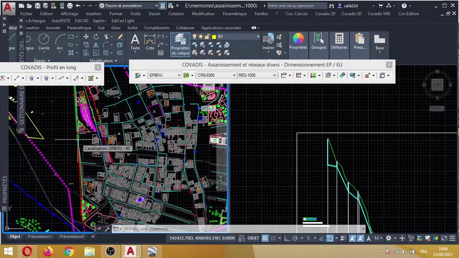The height and width of the screenshot is (258, 459).
Task: Toggle annotation visibility in status bar
Action: click(352, 238)
